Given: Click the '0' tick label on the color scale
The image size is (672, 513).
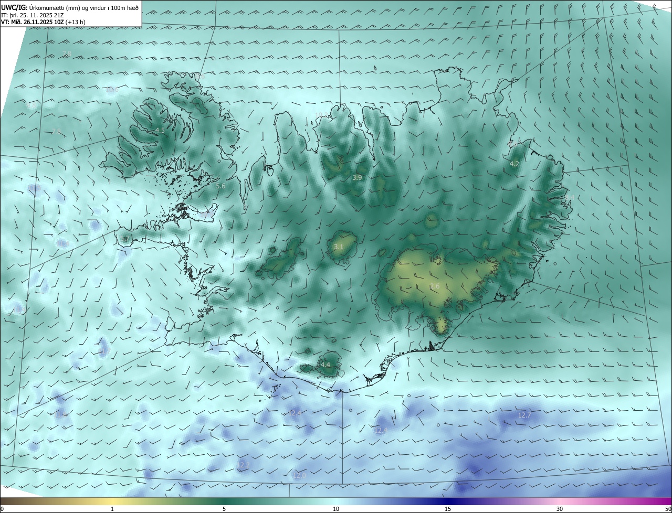Looking at the screenshot, I should (2, 509).
